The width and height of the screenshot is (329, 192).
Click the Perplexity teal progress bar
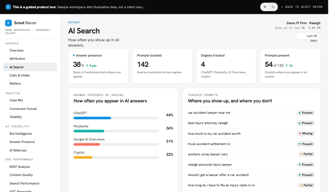pos(89,131)
